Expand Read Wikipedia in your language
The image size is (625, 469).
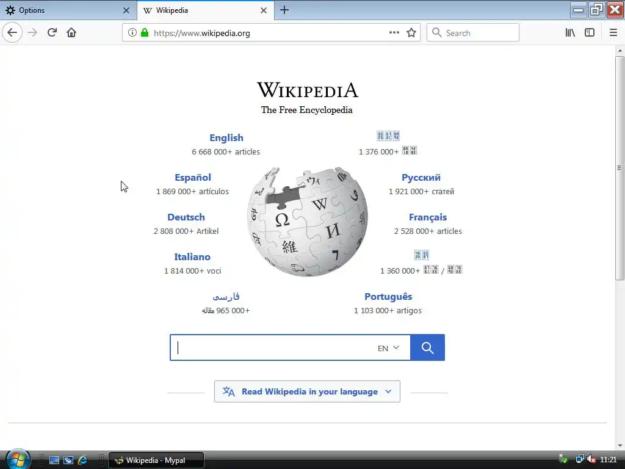coord(307,391)
